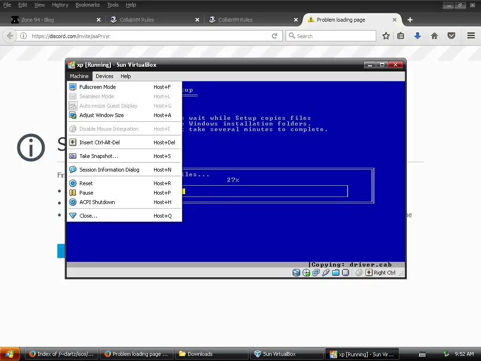Click the Machine menu header
This screenshot has height=361, width=481.
click(x=79, y=76)
